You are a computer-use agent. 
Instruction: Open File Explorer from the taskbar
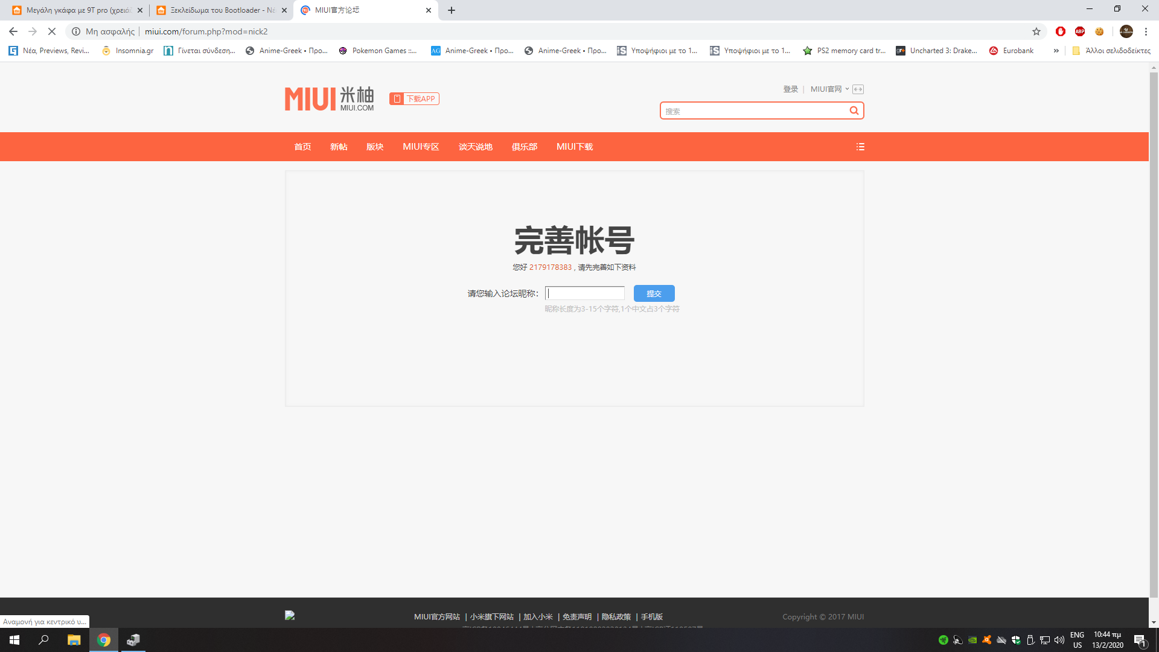click(74, 640)
